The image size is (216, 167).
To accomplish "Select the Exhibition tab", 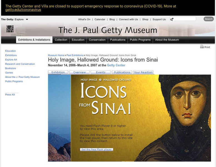I will click(58, 72).
